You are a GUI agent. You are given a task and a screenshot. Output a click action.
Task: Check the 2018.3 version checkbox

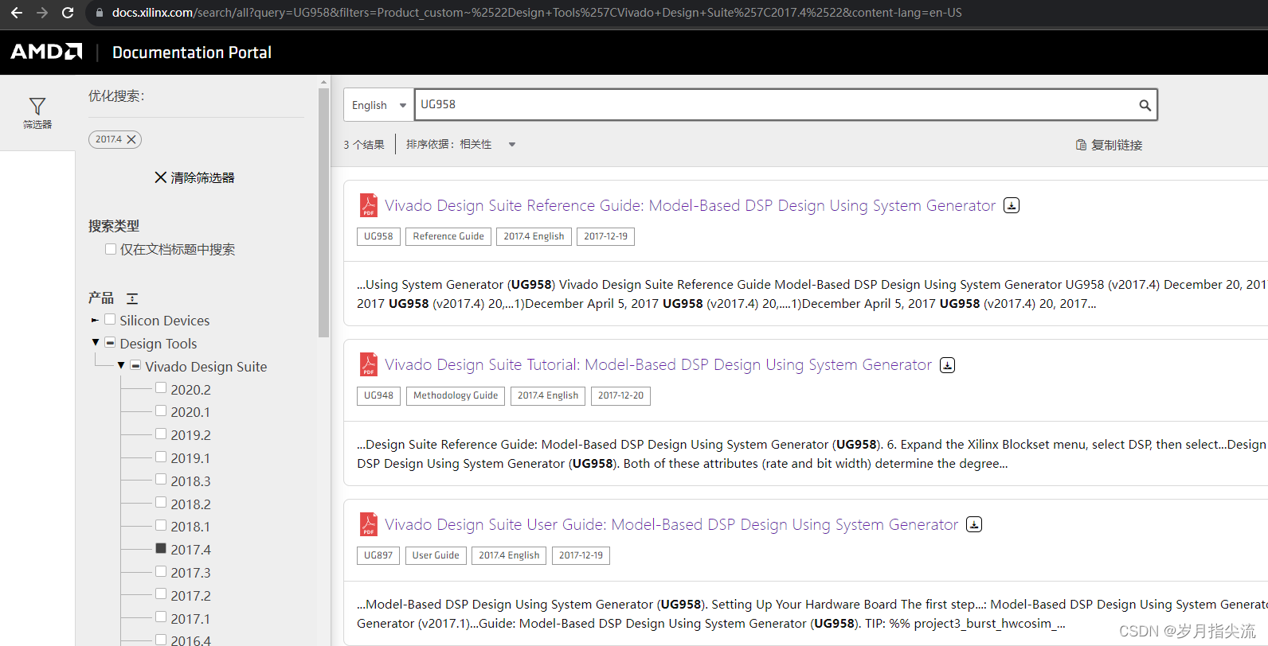click(x=161, y=480)
